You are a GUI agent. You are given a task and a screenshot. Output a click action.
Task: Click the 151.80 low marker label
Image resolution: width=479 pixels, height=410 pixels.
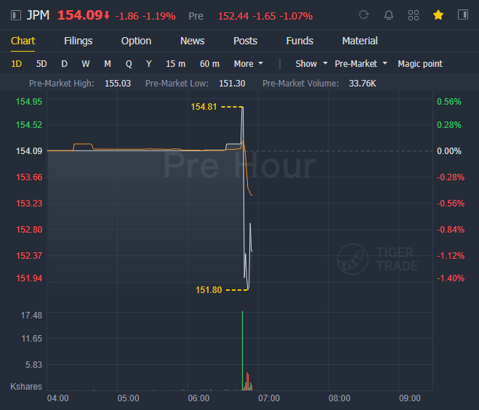tap(209, 289)
